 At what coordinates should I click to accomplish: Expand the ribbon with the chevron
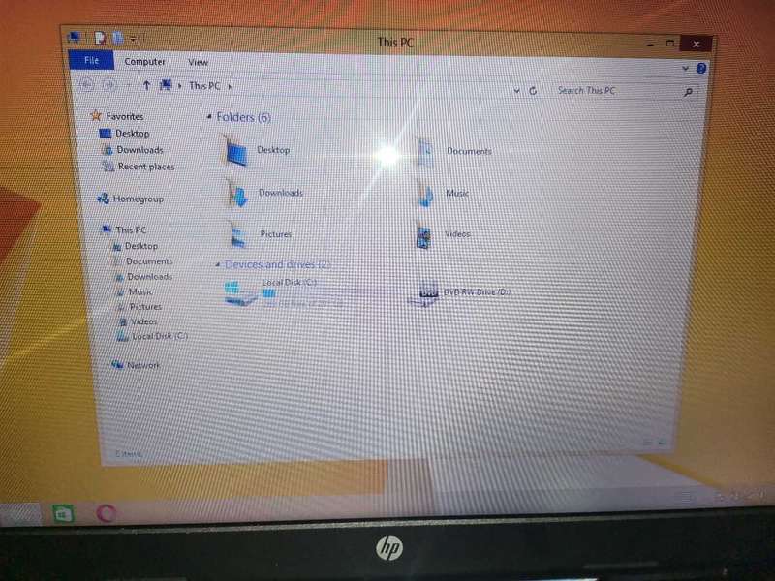pyautogui.click(x=685, y=68)
